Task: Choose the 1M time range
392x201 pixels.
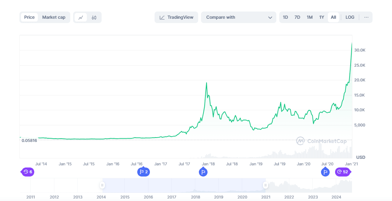Action: [309, 17]
